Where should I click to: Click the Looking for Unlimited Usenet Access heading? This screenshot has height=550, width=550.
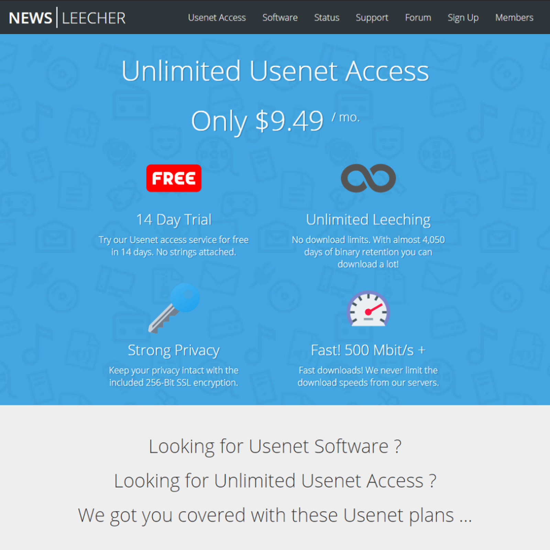pos(275,481)
